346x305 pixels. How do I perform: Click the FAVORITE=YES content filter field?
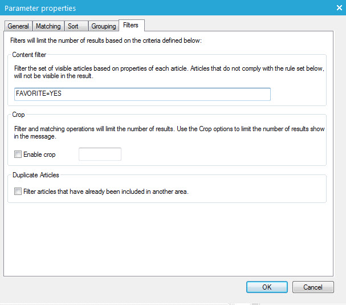[x=143, y=94]
